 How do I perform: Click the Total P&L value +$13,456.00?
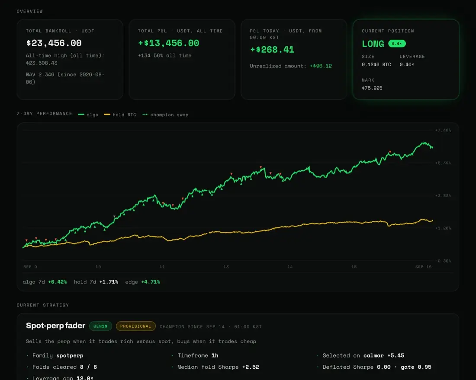[168, 43]
